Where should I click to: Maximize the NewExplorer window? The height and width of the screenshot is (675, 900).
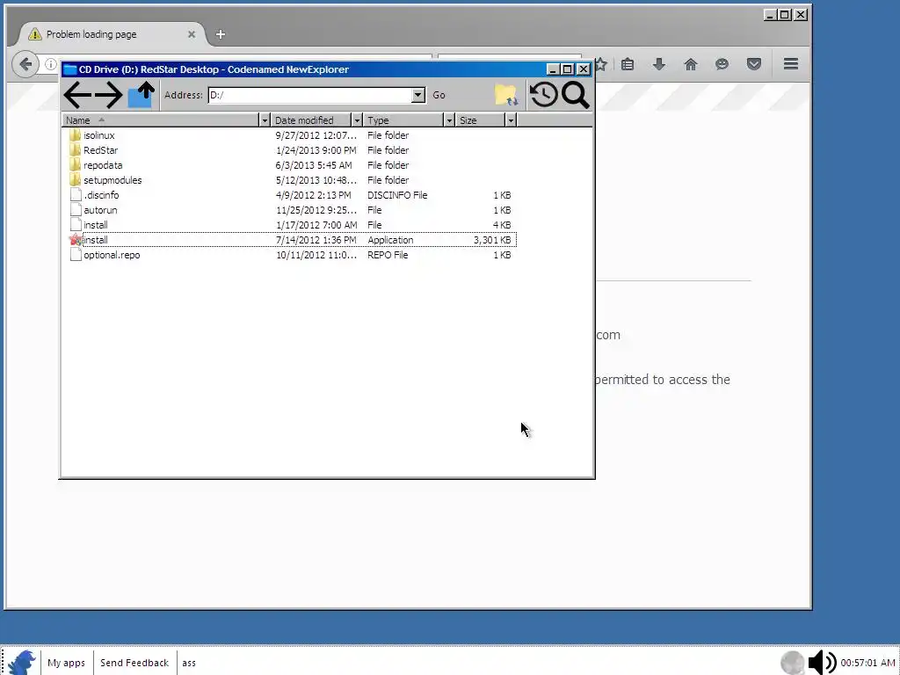568,69
